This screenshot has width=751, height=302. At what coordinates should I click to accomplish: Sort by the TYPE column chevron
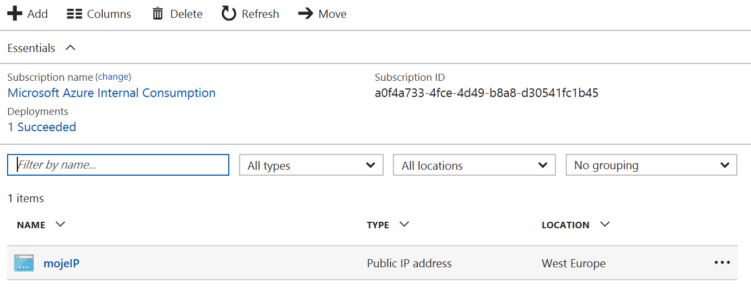click(x=404, y=224)
